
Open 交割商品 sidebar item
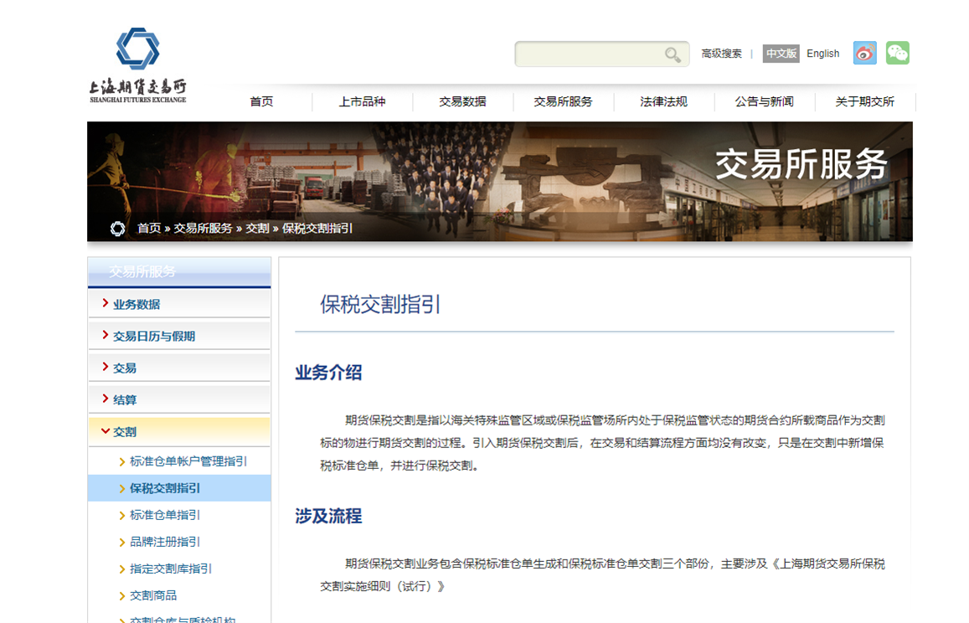[x=153, y=595]
